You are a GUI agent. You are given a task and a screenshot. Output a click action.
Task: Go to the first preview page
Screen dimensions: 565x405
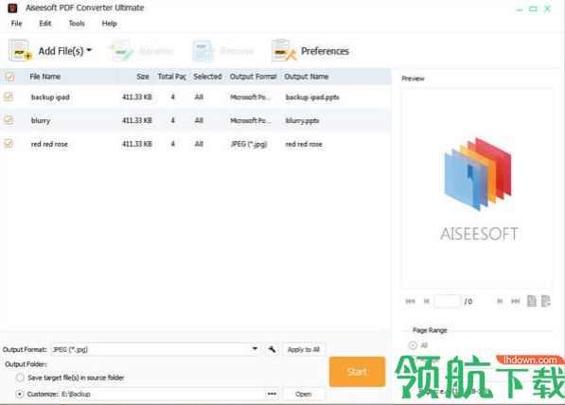pyautogui.click(x=411, y=301)
